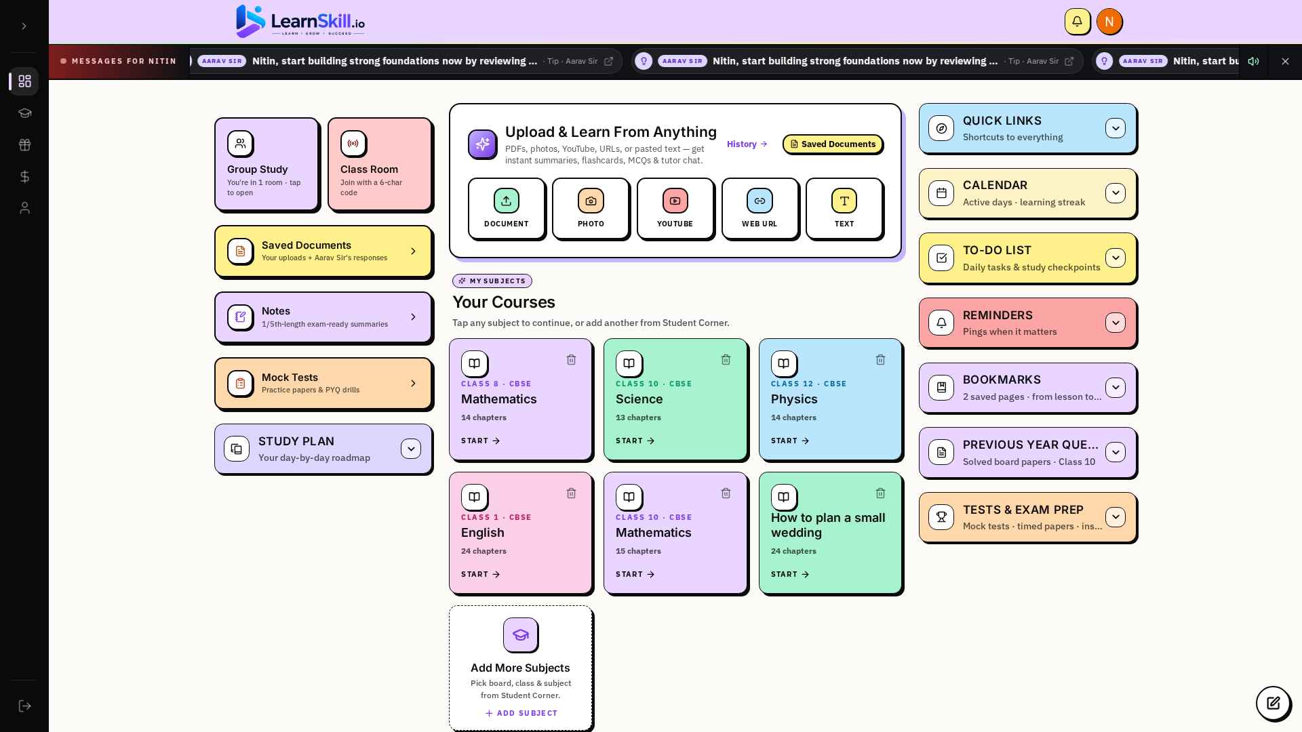Open the Notes menu item
The image size is (1302, 732).
point(323,317)
